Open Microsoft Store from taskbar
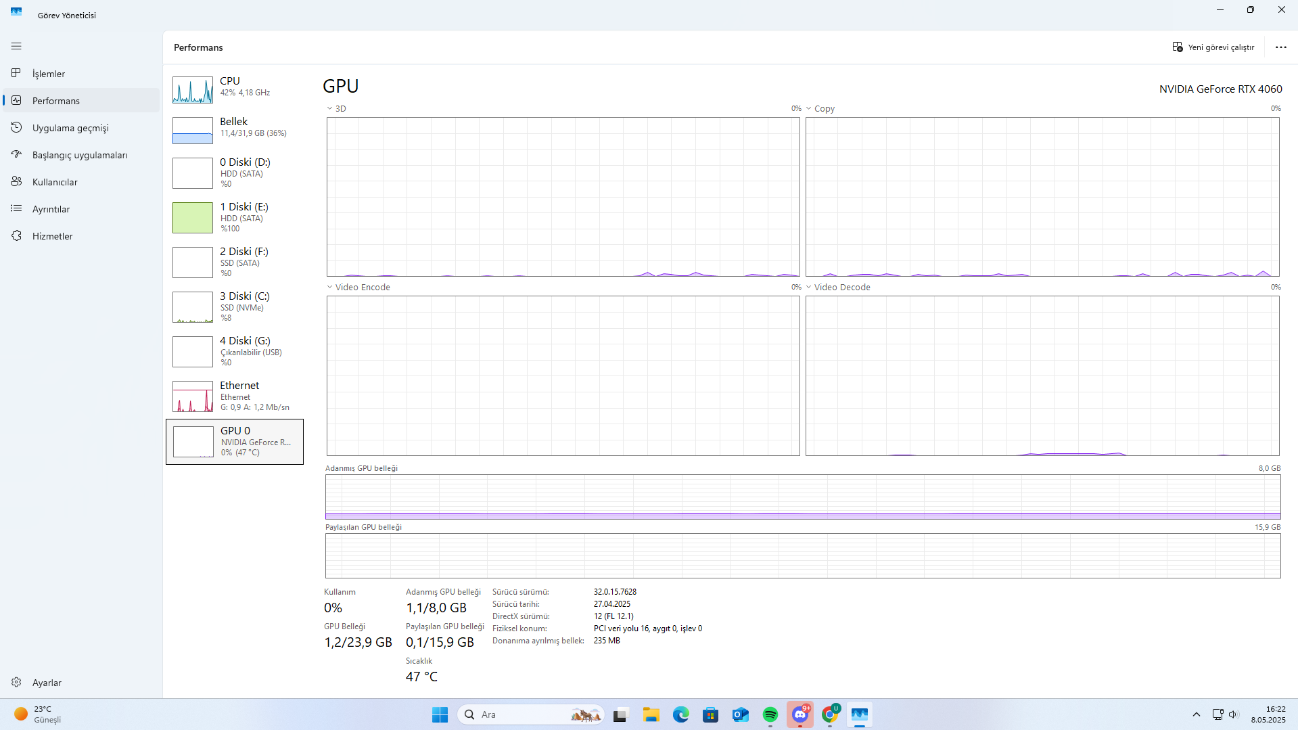The image size is (1298, 730). coord(710,714)
